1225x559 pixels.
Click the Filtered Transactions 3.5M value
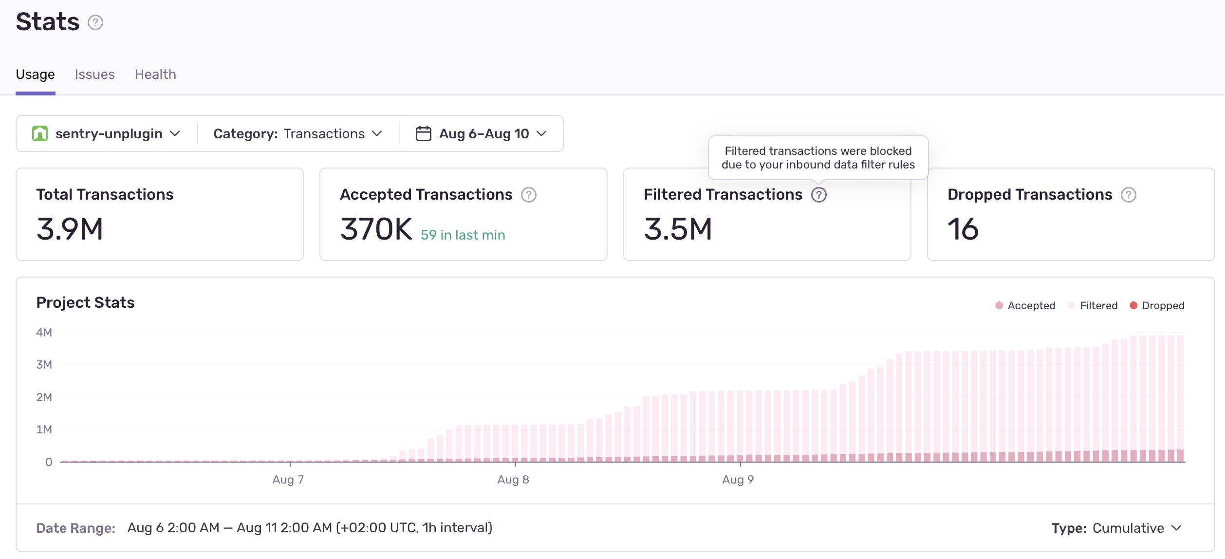point(678,229)
